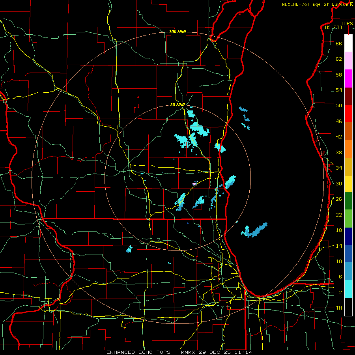Viewport: 355px width, 355px height.
Task: Click the 11:14 time in the caption
Action: pyautogui.click(x=243, y=352)
